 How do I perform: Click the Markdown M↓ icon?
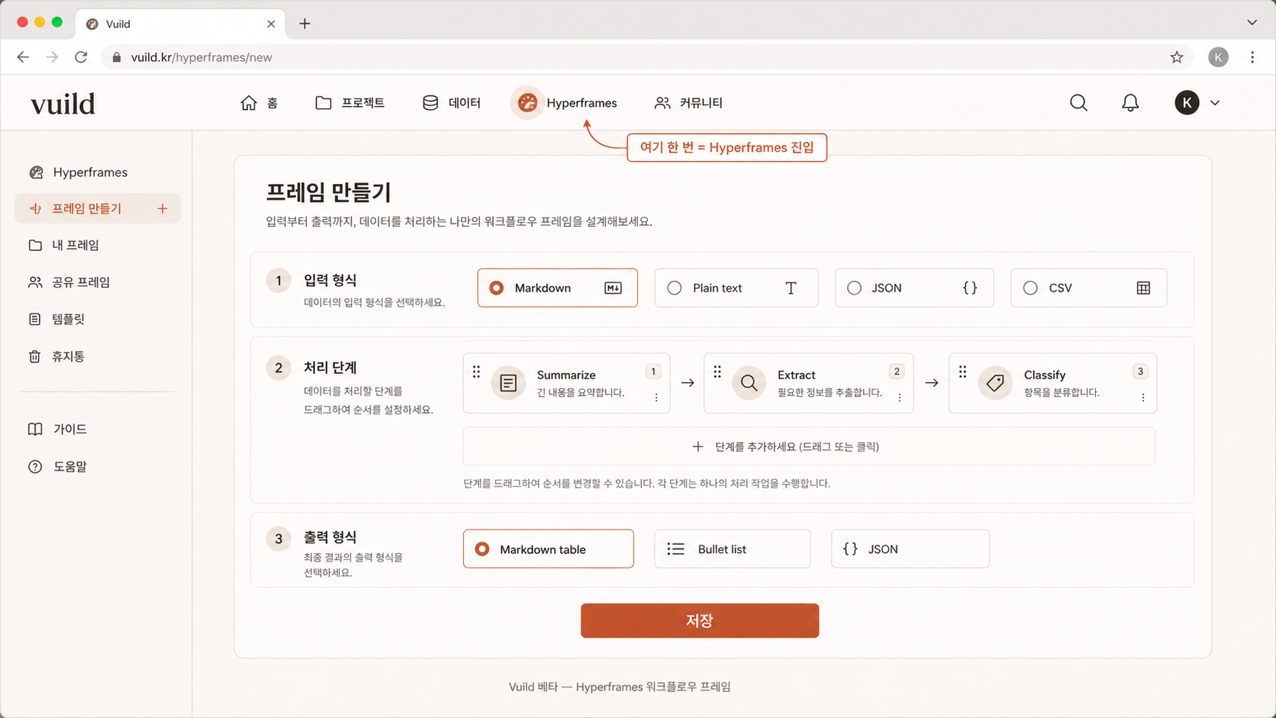pyautogui.click(x=613, y=288)
